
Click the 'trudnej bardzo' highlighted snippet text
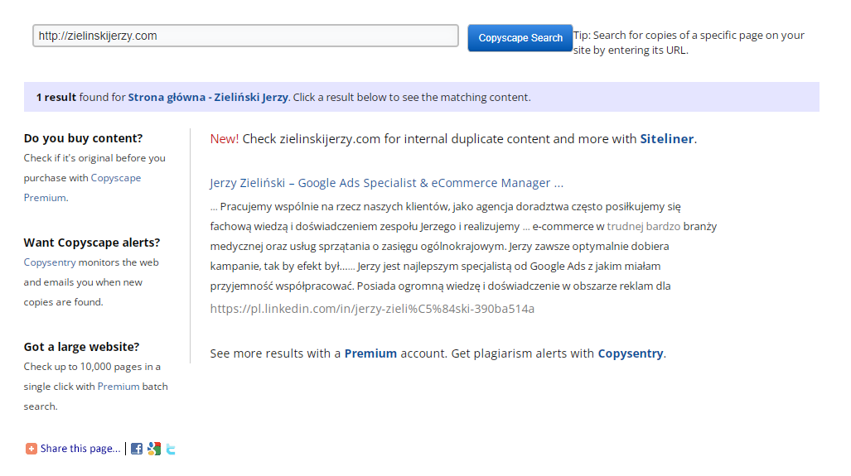pos(643,227)
